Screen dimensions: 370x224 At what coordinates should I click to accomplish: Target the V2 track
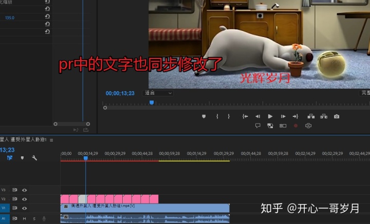coord(4,199)
